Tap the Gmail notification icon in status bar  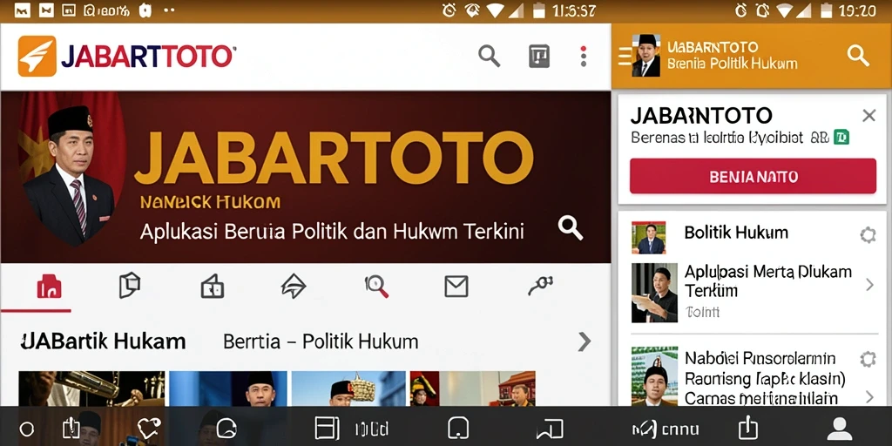23,10
